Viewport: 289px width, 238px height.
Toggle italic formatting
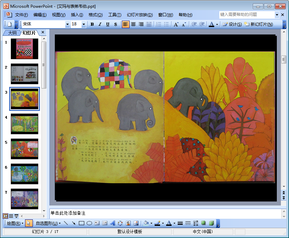tap(100, 24)
